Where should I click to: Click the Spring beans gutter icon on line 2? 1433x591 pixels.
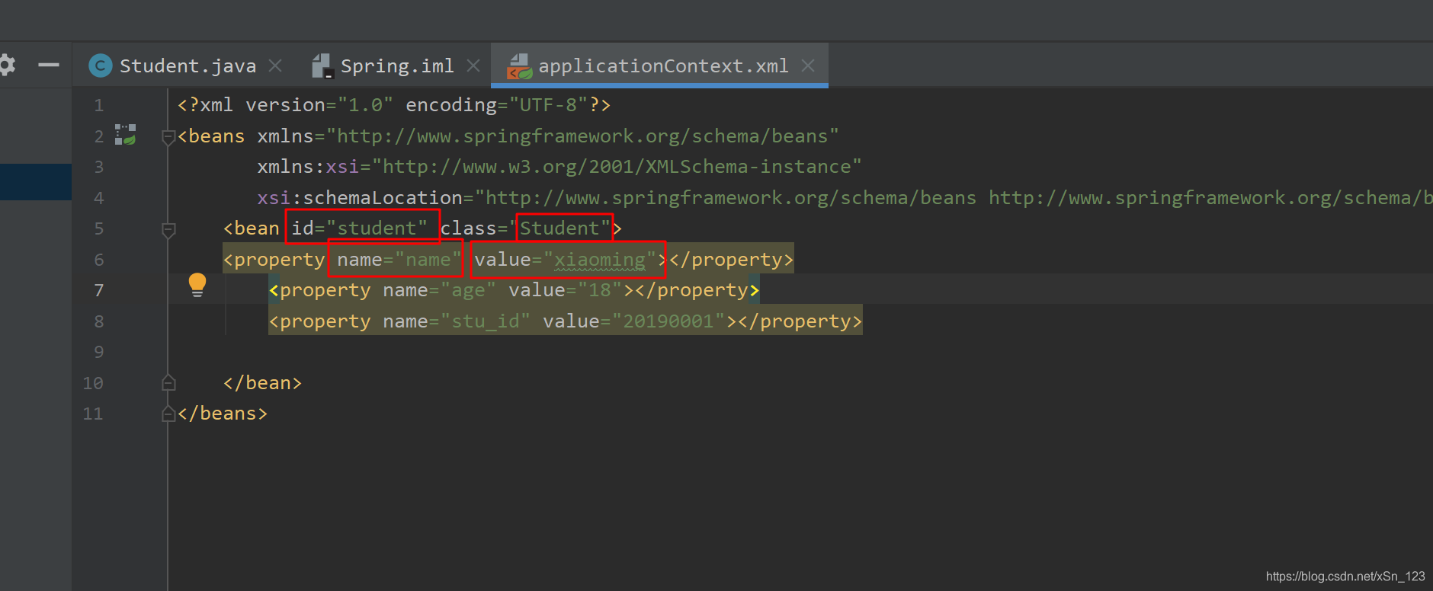[125, 135]
